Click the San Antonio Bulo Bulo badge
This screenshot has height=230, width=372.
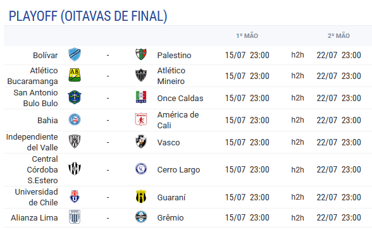pyautogui.click(x=75, y=97)
